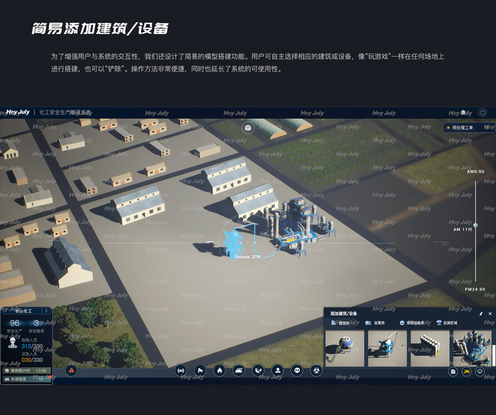The height and width of the screenshot is (415, 496).
Task: Click the building icon below the model thumbnails
Action: tap(453, 371)
